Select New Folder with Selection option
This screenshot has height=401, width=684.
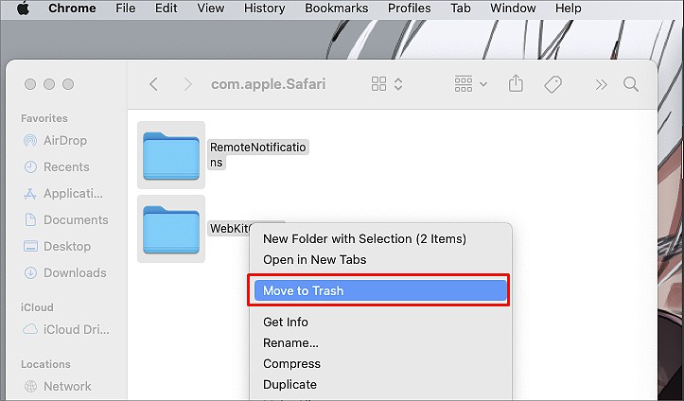click(364, 239)
